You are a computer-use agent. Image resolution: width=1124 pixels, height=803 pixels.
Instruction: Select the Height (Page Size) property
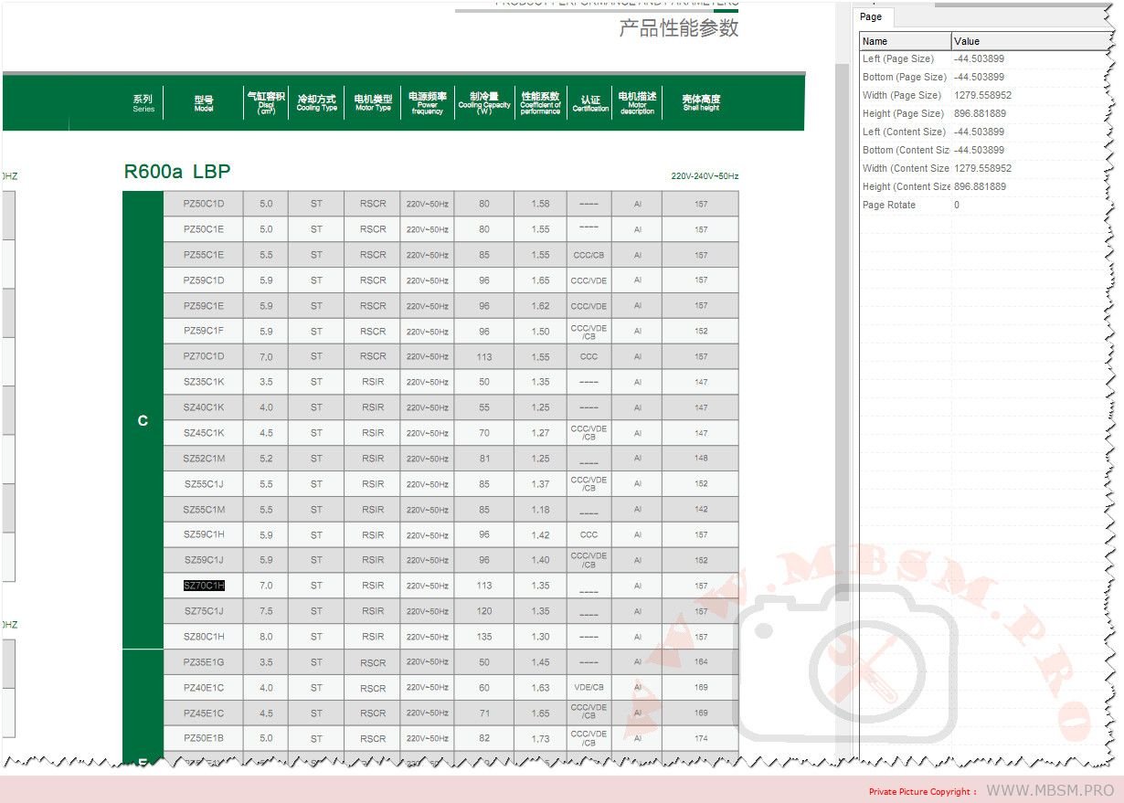[x=903, y=113]
